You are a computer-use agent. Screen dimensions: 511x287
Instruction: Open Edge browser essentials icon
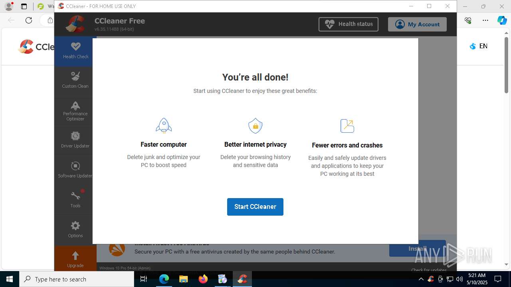coord(468,20)
